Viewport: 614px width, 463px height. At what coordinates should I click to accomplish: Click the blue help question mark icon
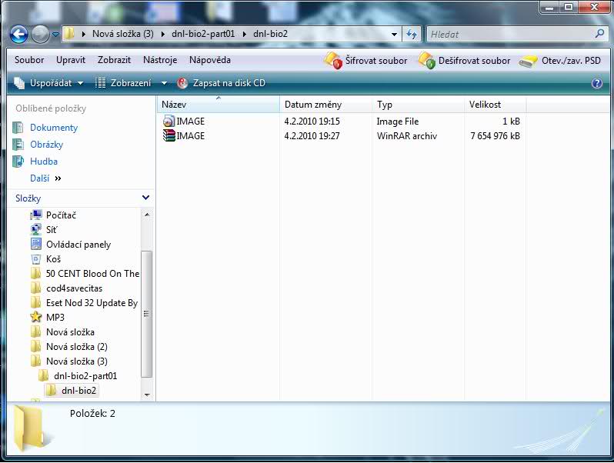[x=596, y=83]
